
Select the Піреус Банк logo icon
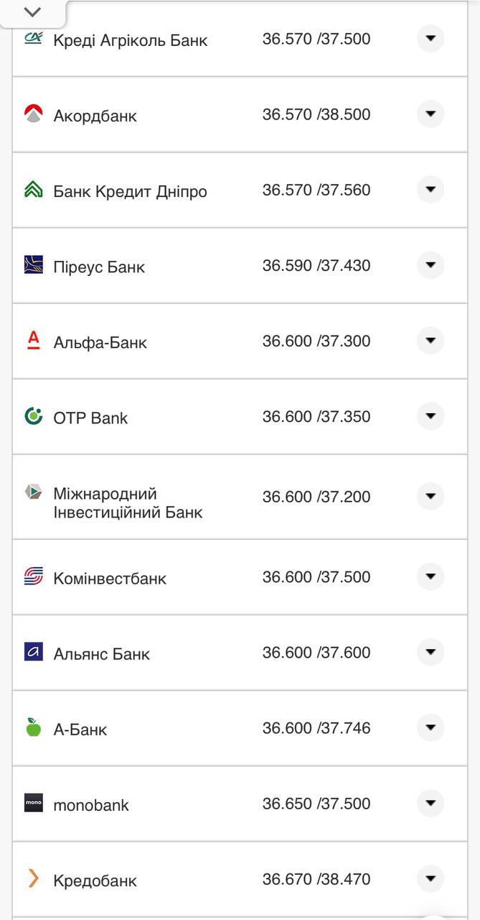34,265
